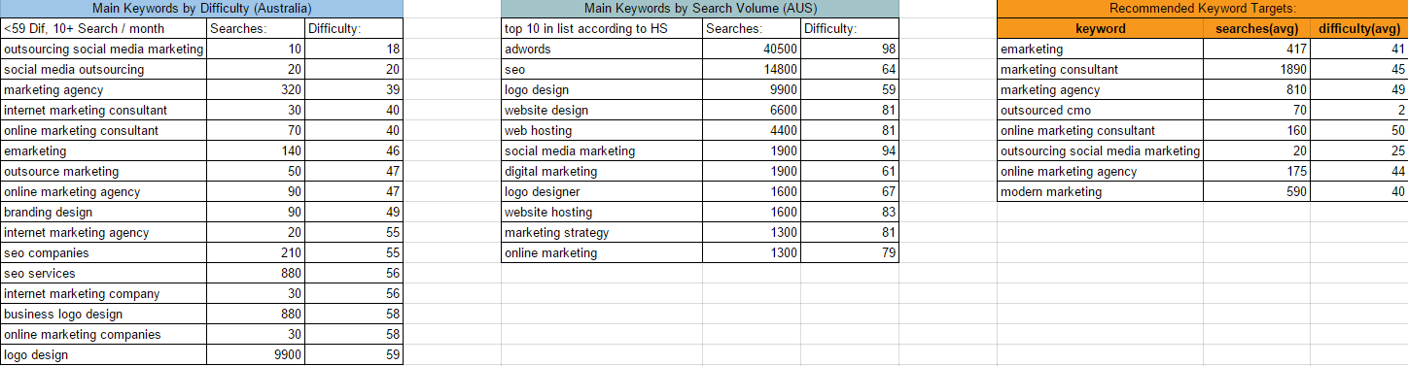Screen dimensions: 1408x366
Task: Select the searches value 1890 for marketing consultant
Action: pos(1256,69)
